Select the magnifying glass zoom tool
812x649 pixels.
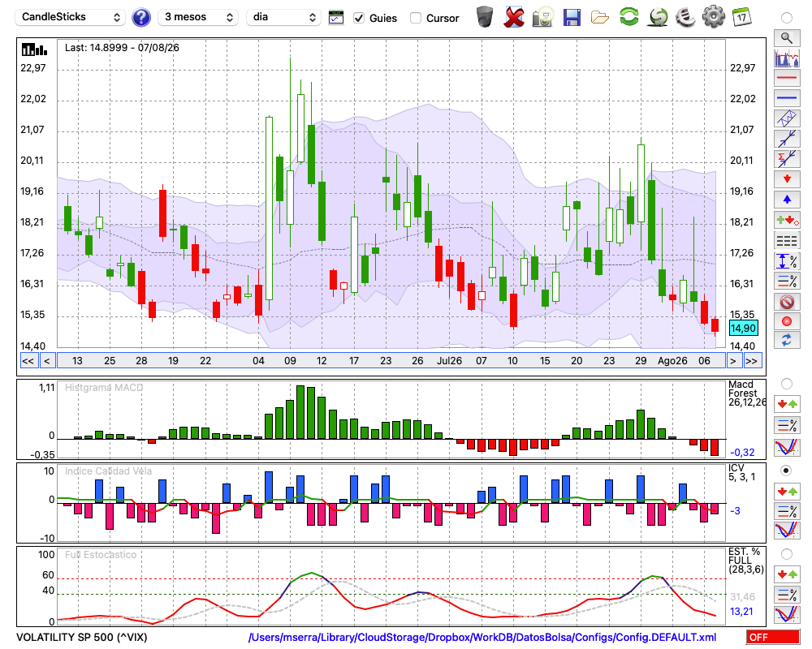pyautogui.click(x=787, y=38)
